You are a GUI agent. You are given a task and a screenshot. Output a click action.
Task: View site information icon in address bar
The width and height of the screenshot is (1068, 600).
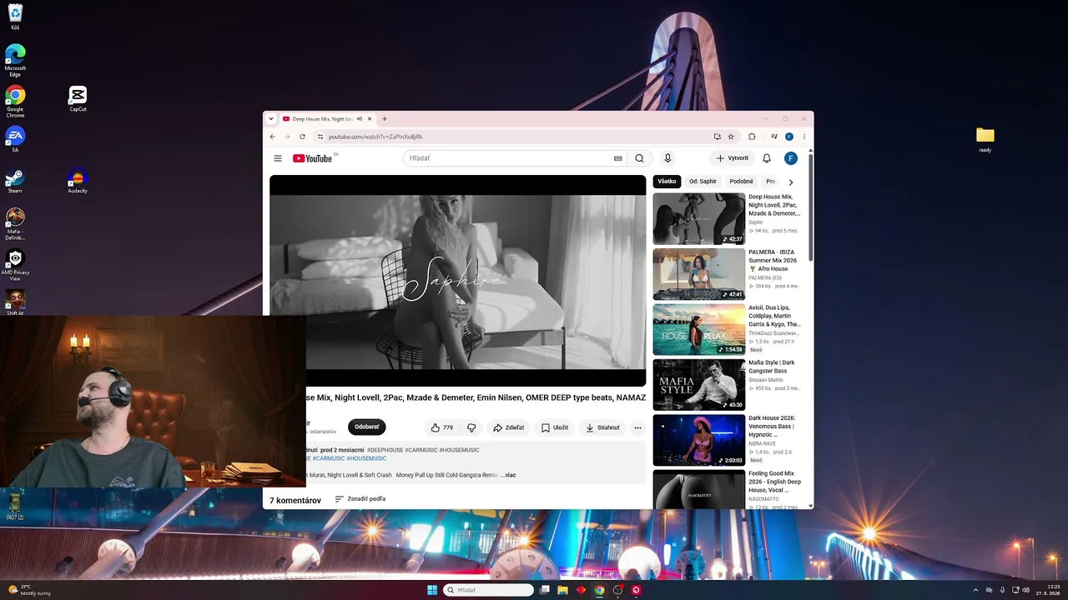tap(320, 137)
